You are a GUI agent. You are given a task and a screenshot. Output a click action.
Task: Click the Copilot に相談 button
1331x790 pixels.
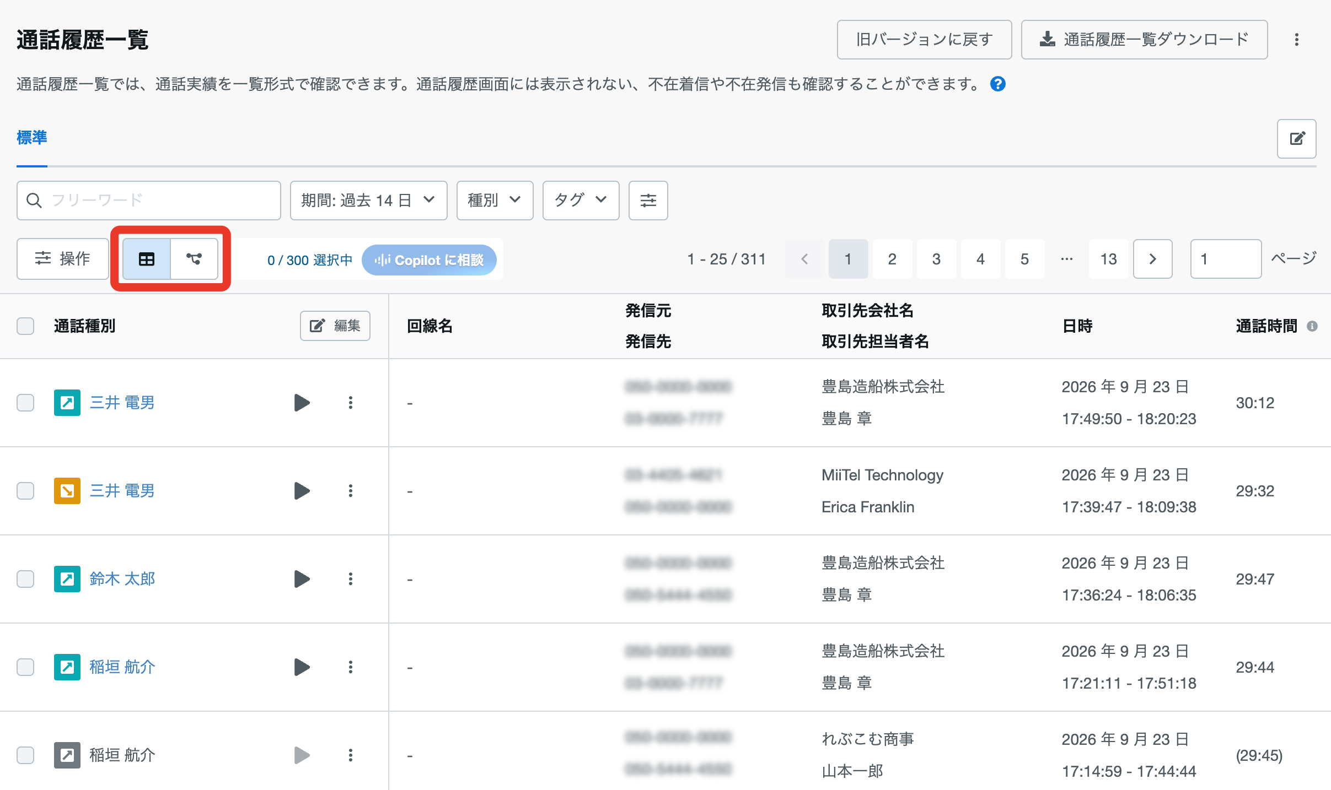[429, 260]
